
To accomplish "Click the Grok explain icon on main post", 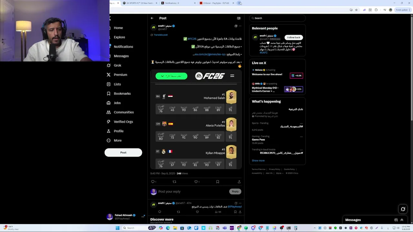I will (236, 26).
